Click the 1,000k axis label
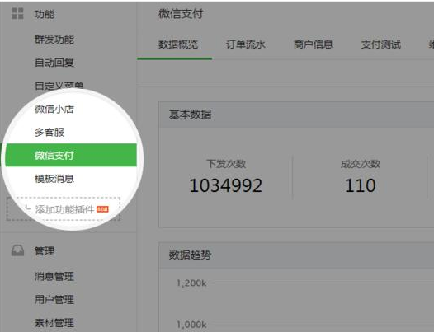Image resolution: width=434 pixels, height=332 pixels. (191, 325)
